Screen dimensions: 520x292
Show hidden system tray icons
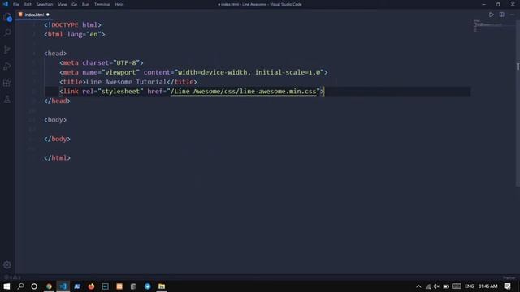point(418,286)
